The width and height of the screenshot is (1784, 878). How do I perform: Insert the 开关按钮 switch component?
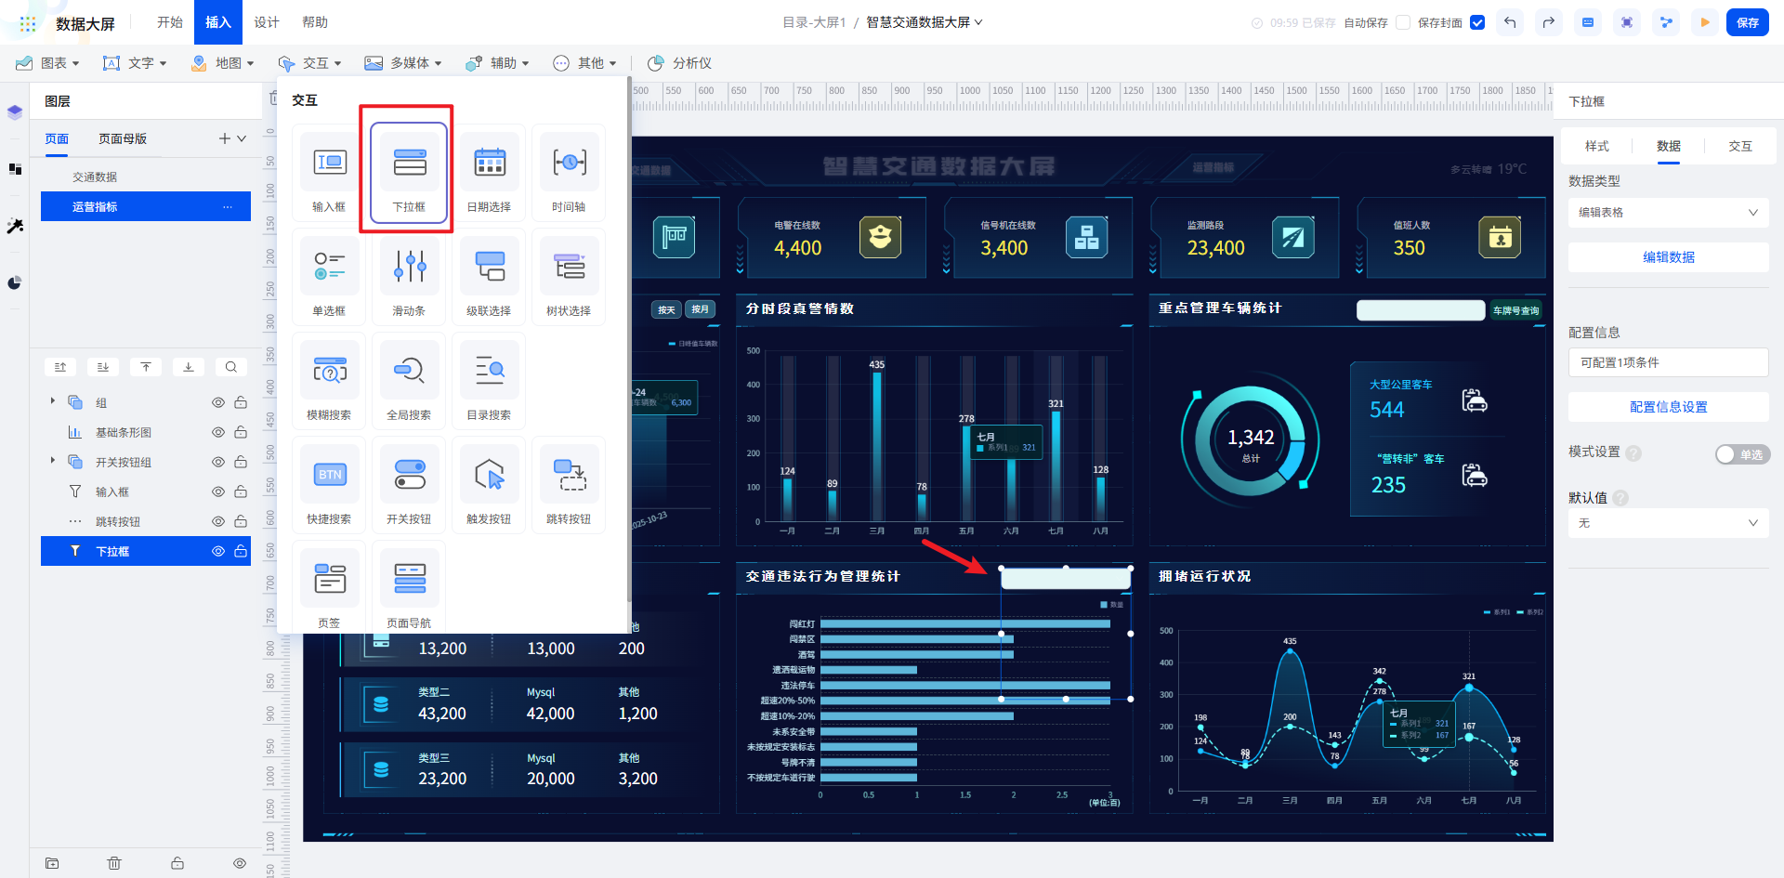pos(409,485)
